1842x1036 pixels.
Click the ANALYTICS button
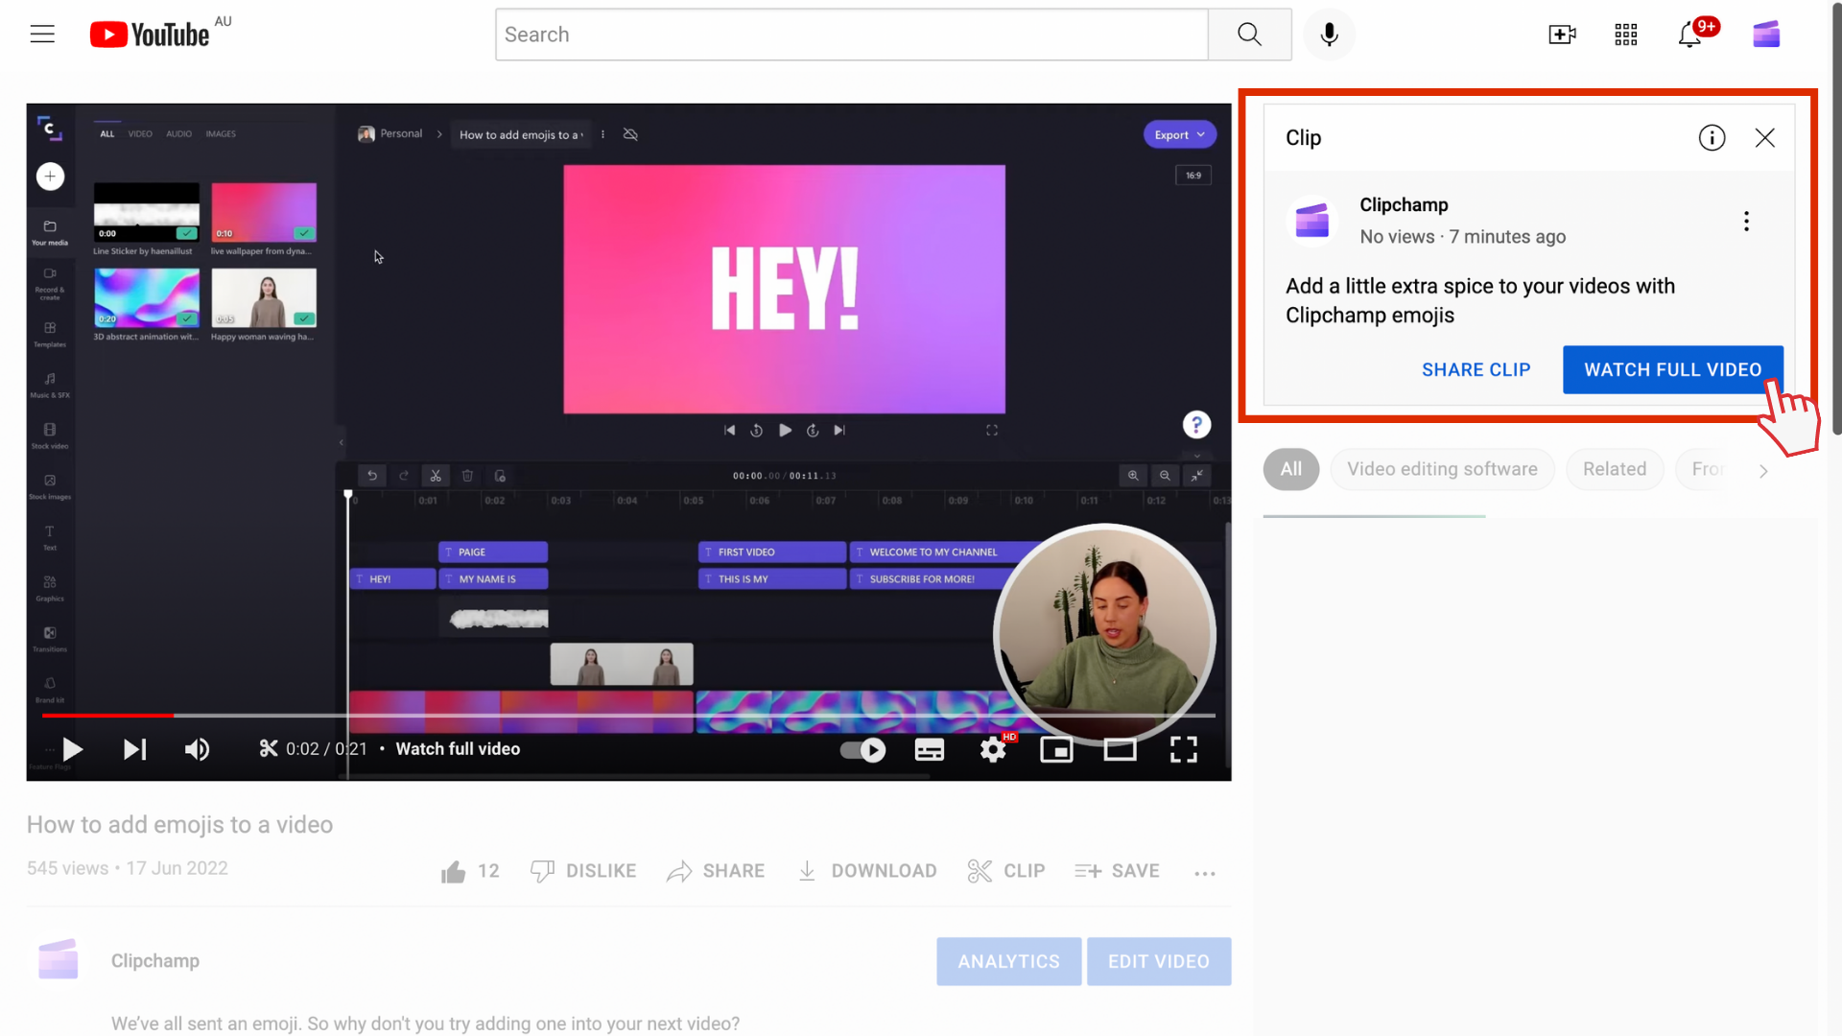1008,961
